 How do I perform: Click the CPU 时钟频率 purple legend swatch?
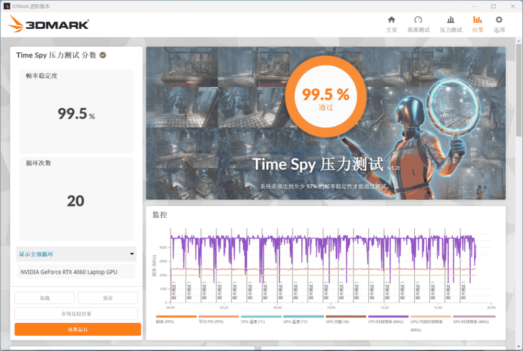pyautogui.click(x=388, y=316)
